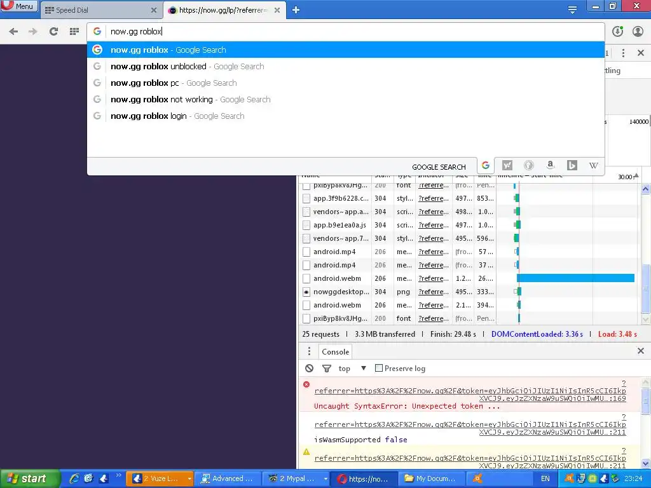The image size is (651, 488).
Task: Tick the checkbox for 1.2 size android.webm request
Action: 306,278
